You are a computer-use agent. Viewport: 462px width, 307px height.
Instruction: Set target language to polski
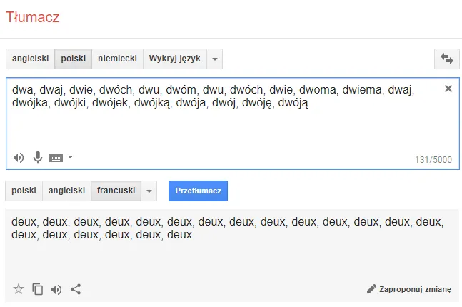coord(24,191)
